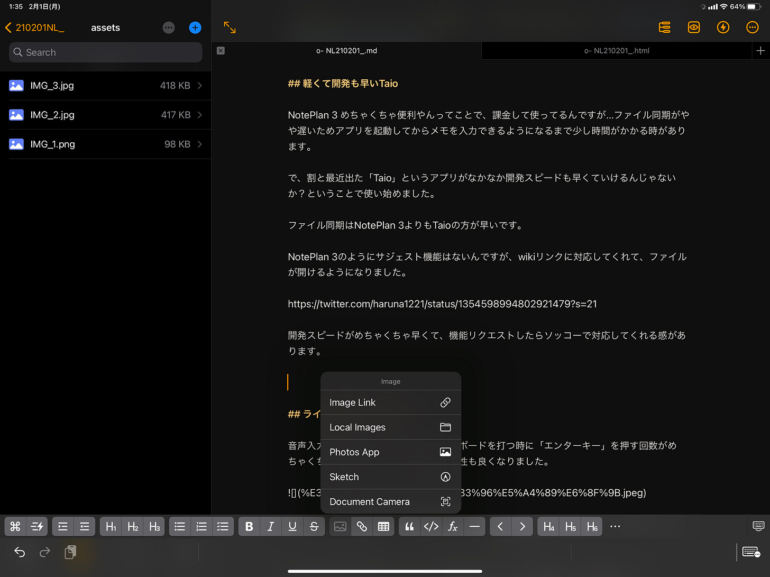Expand chevron on IMG_2.jpg row
This screenshot has width=770, height=577.
(199, 115)
